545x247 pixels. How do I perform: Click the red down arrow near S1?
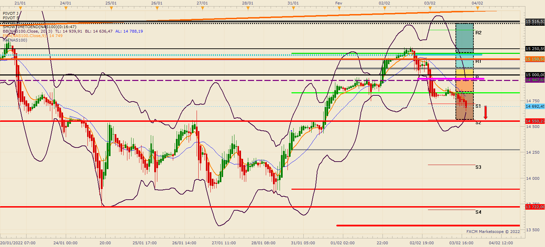click(485, 113)
